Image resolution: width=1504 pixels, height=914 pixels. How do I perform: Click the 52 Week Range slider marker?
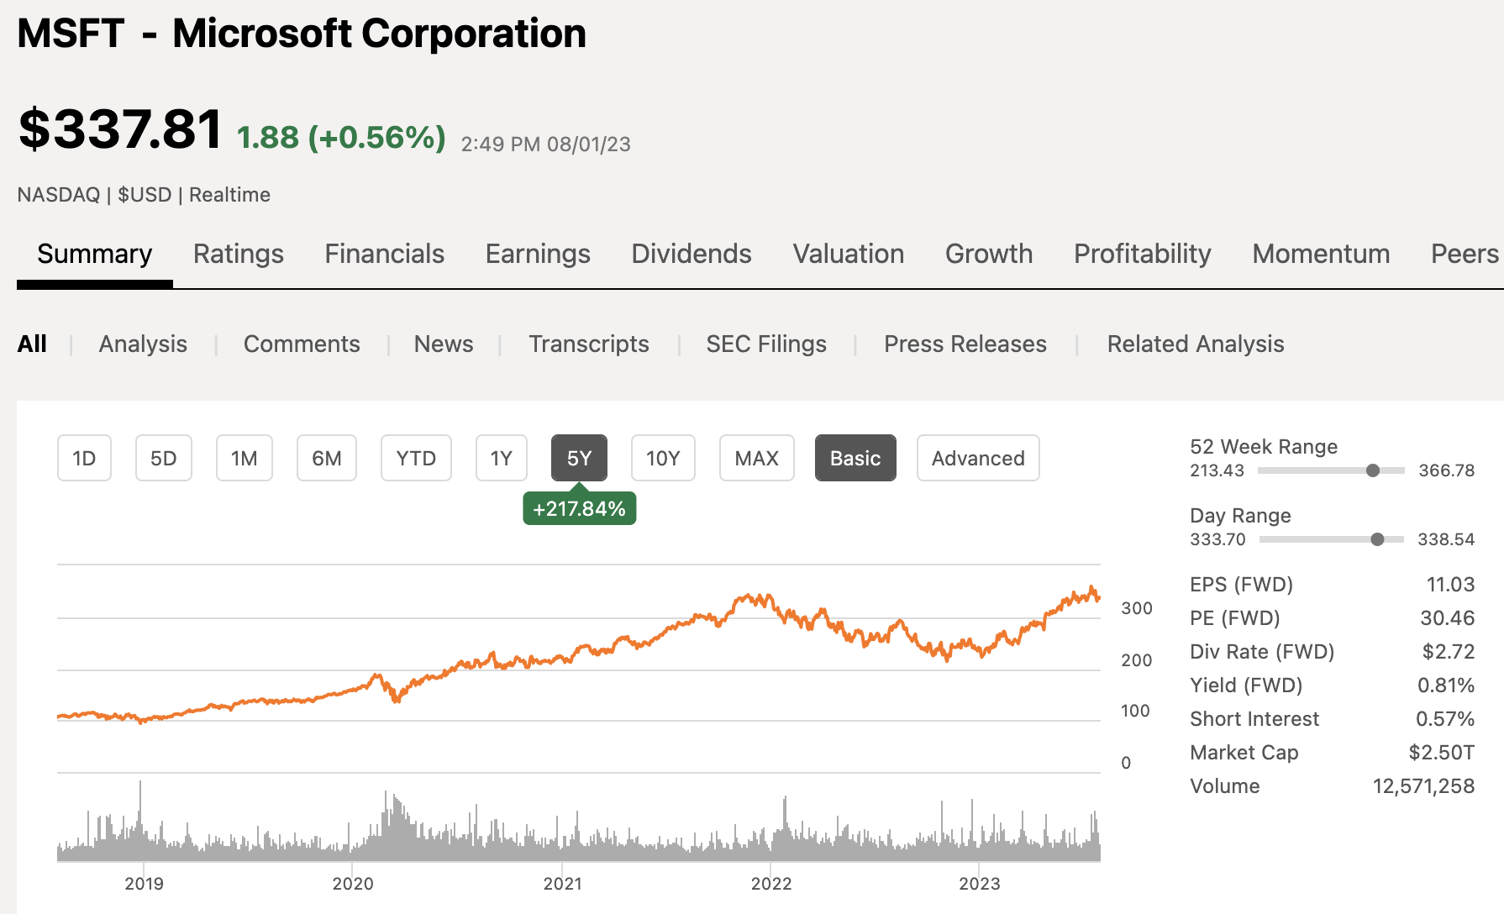tap(1373, 470)
